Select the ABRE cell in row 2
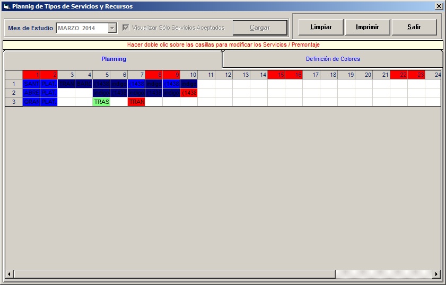446x285 pixels. 31,93
